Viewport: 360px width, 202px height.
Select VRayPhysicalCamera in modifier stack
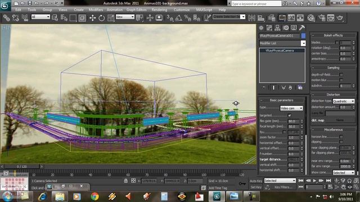tap(280, 50)
